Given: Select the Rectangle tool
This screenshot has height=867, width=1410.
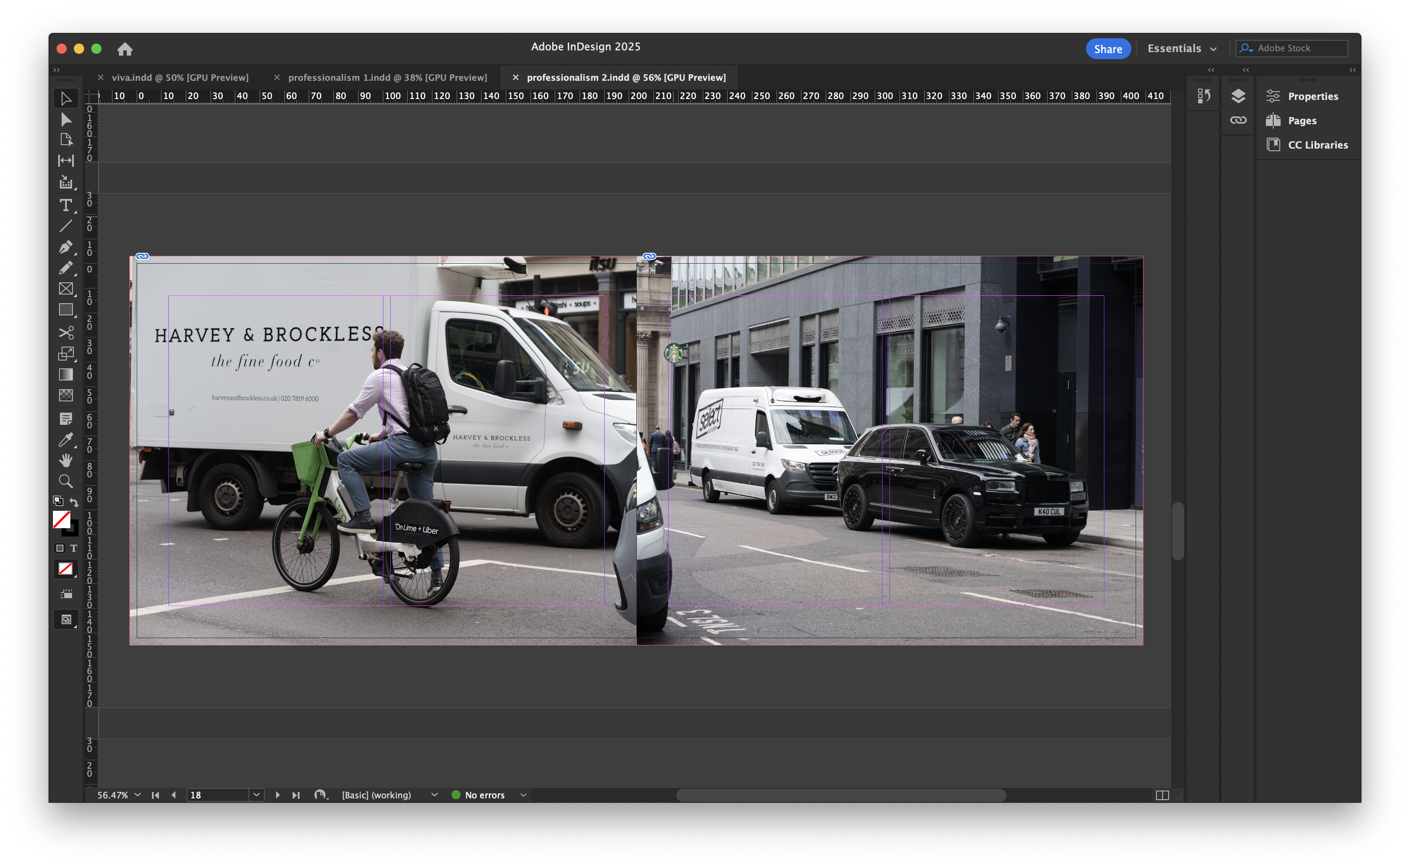Looking at the screenshot, I should [66, 310].
